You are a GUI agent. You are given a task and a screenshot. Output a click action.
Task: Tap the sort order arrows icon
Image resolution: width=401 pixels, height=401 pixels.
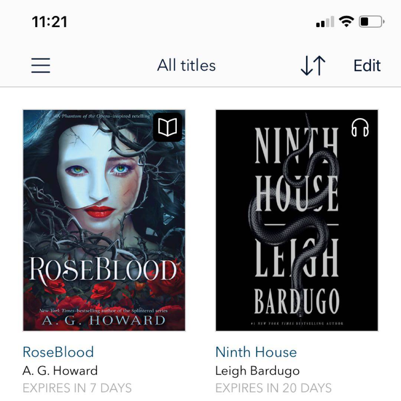pyautogui.click(x=313, y=66)
